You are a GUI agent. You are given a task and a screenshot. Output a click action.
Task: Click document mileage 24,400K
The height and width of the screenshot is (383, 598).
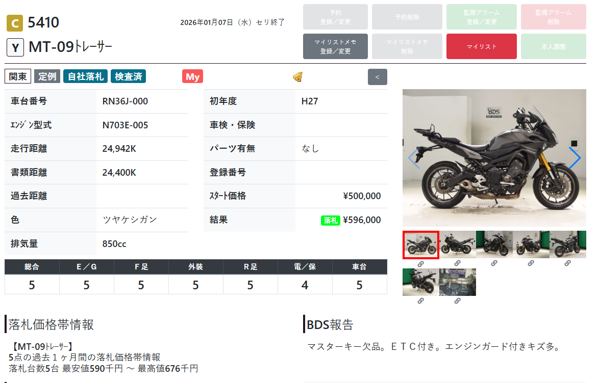[119, 173]
